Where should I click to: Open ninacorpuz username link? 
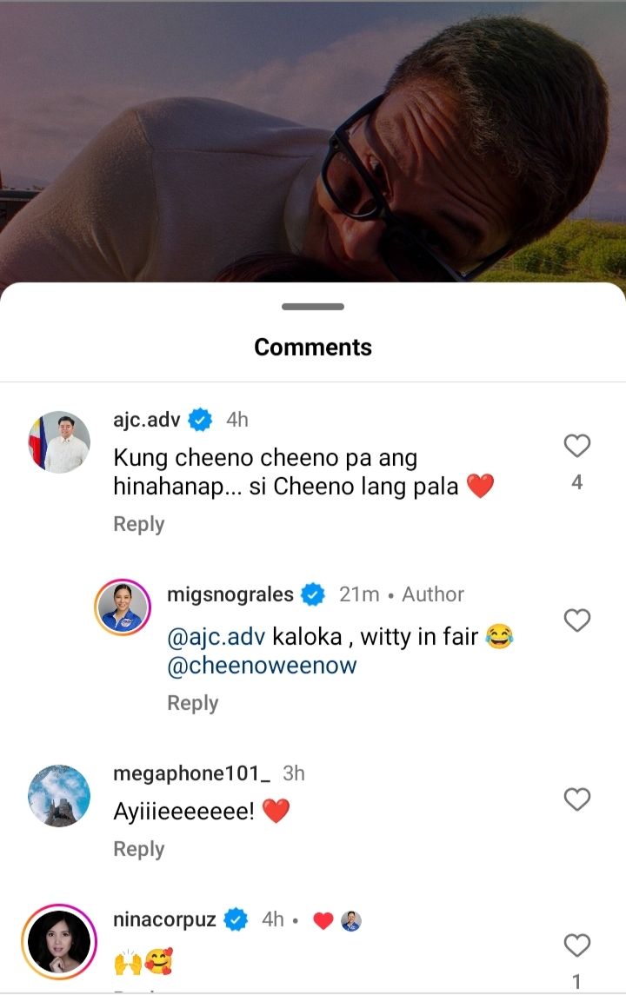[x=164, y=919]
